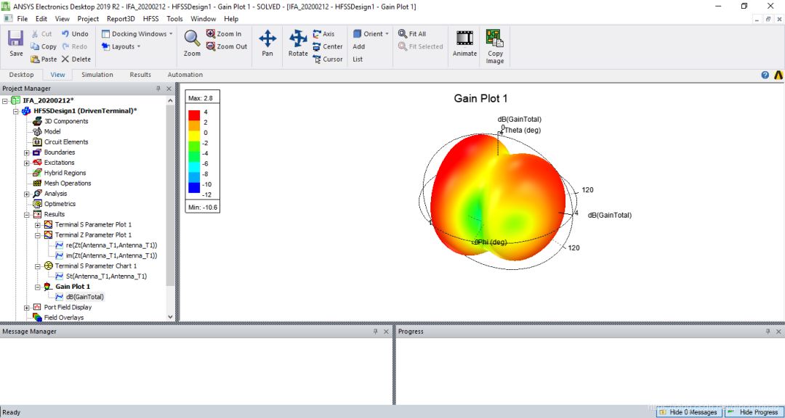Expand Port Field Display node
Screen dimensions: 785x418
click(x=27, y=308)
